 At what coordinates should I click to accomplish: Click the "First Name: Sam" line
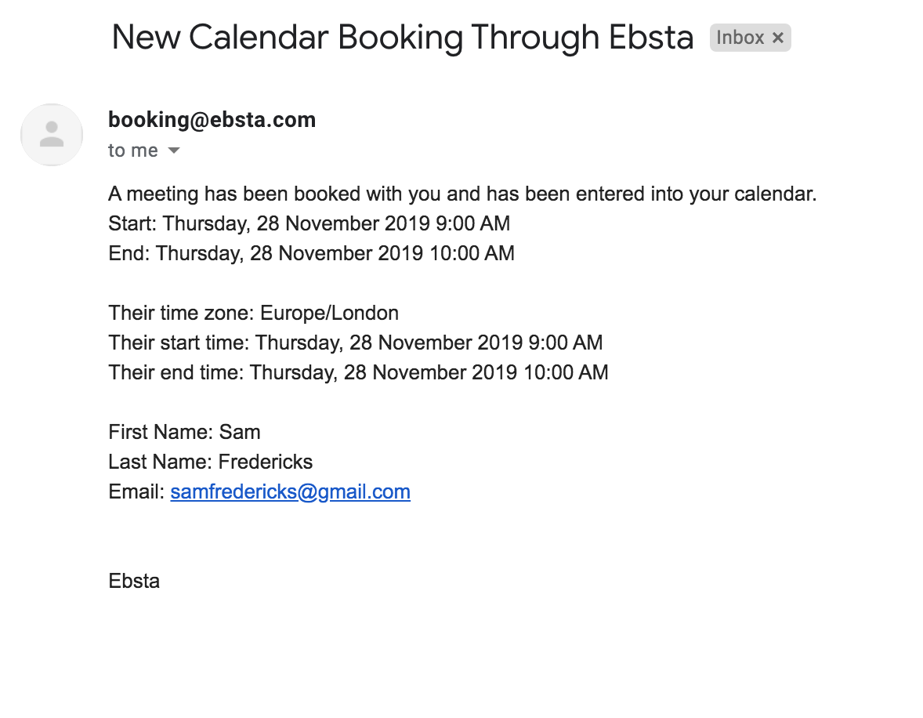point(184,432)
